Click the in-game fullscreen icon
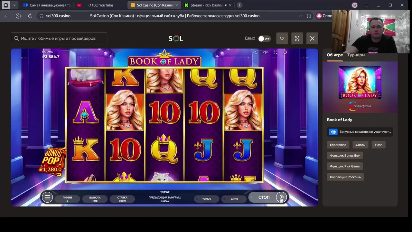Viewport: 412px width, 232px height. pos(275,52)
